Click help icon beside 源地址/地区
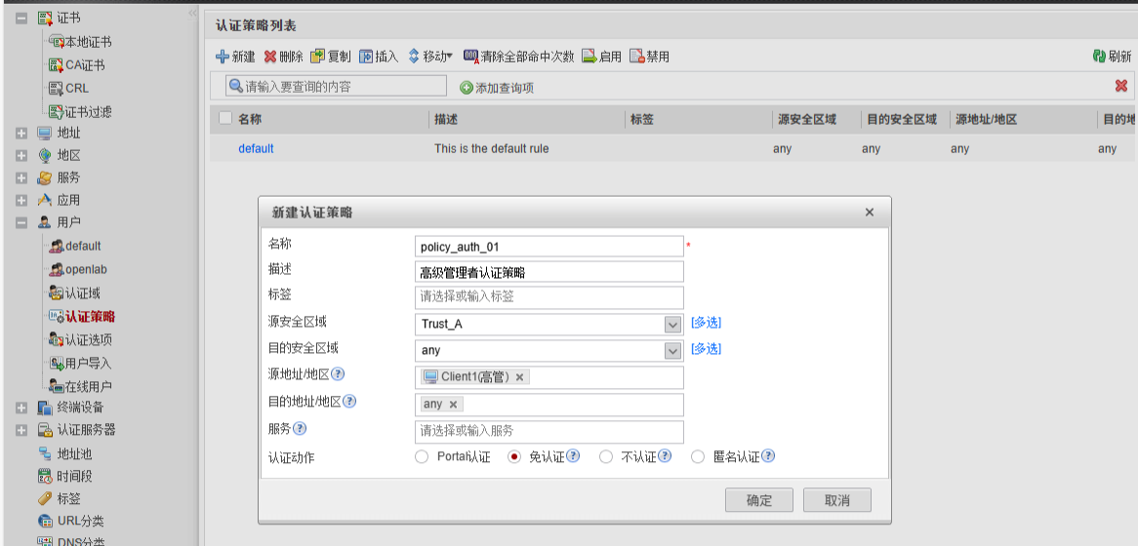Screen dimensions: 1138x546 (x=338, y=374)
